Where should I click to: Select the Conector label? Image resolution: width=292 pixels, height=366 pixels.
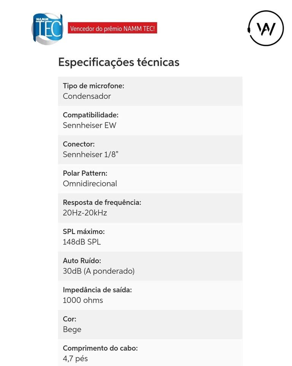coord(79,144)
